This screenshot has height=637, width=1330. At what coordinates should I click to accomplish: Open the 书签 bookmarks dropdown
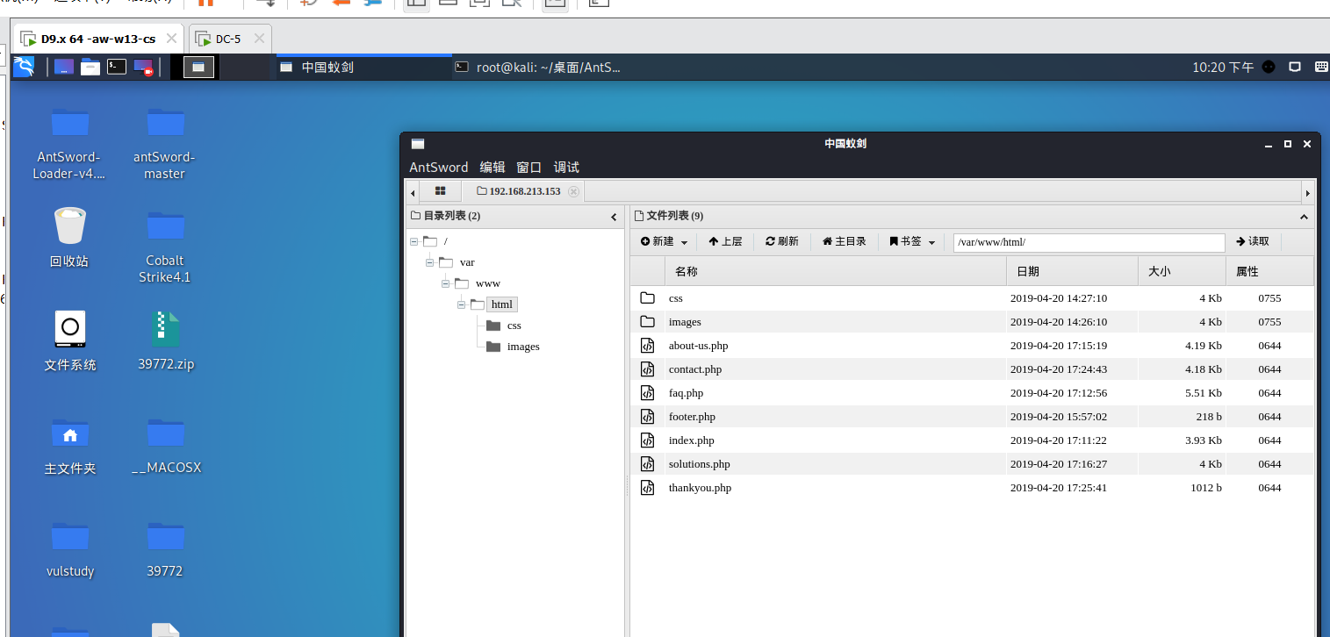(912, 241)
